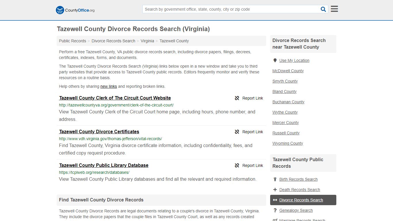Open the CountyOffice.org logo home link
The height and width of the screenshot is (221, 393).
tap(75, 10)
